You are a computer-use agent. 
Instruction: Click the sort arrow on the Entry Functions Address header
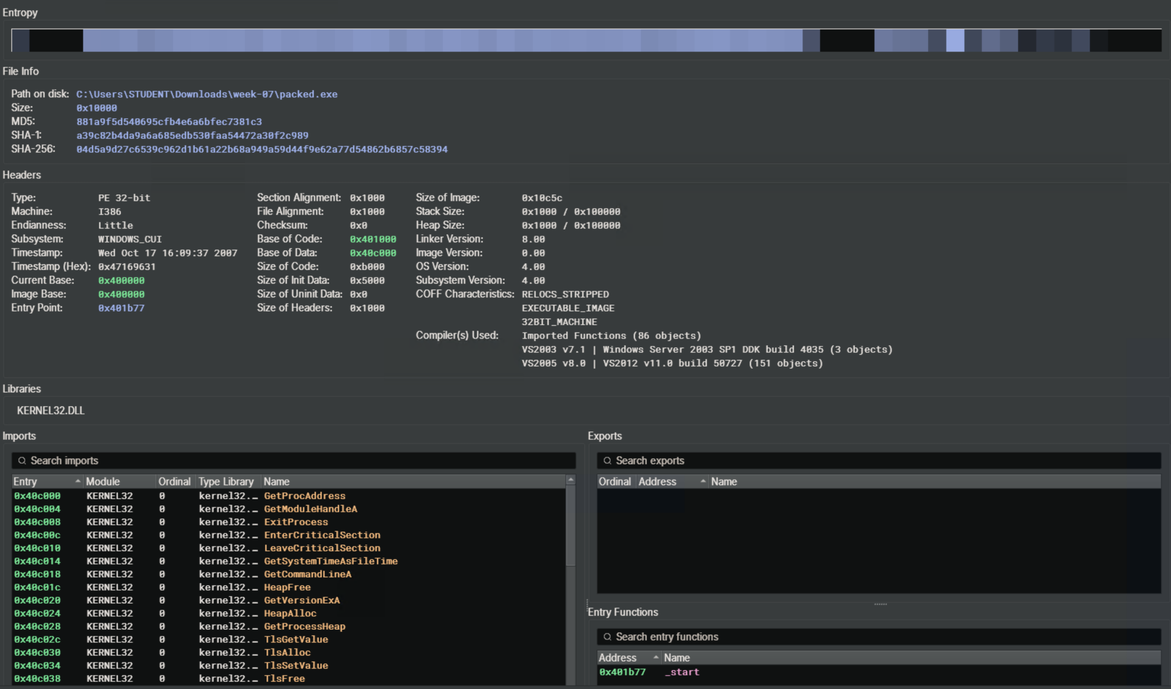[656, 658]
